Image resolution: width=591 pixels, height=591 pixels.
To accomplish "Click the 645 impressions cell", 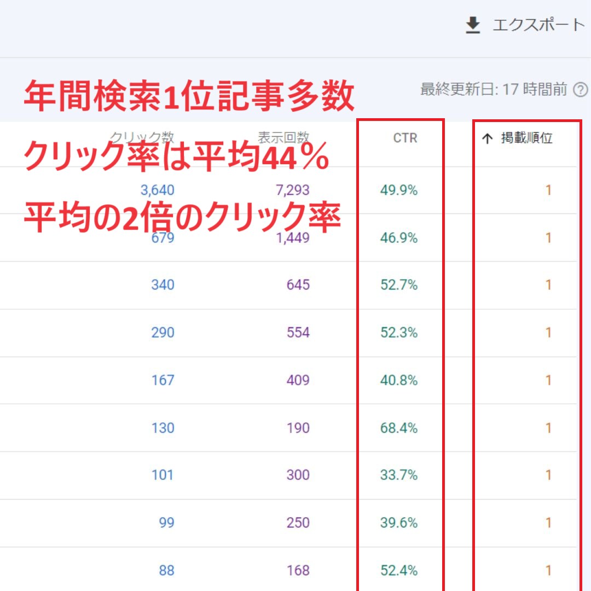I will 298,285.
